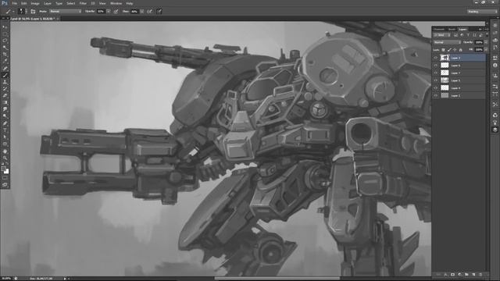This screenshot has width=500, height=281.
Task: Select the Hand tool
Action: tap(5, 151)
